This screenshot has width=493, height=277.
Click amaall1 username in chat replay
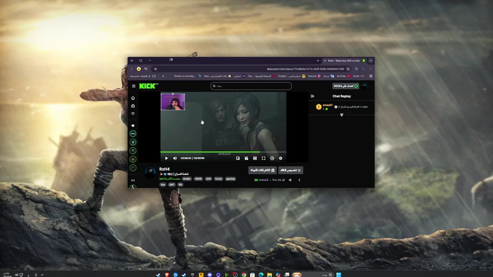coord(327,105)
